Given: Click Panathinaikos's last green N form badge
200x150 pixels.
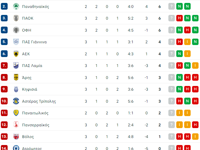Looking at the screenshot, I should [x=187, y=6].
